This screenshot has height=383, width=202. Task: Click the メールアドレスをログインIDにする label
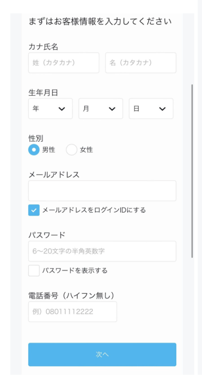(94, 210)
